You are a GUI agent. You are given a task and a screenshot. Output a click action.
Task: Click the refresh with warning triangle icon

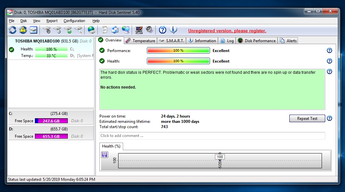click(23, 30)
